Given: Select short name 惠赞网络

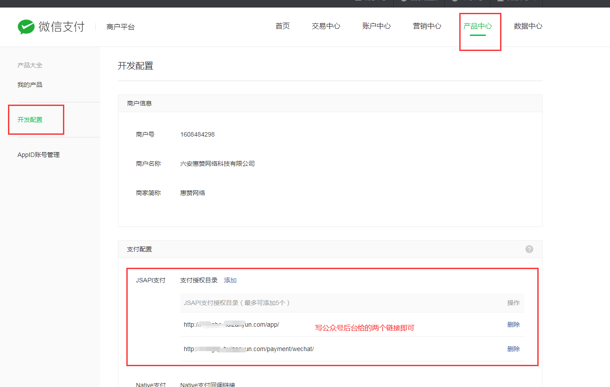Looking at the screenshot, I should tap(192, 193).
